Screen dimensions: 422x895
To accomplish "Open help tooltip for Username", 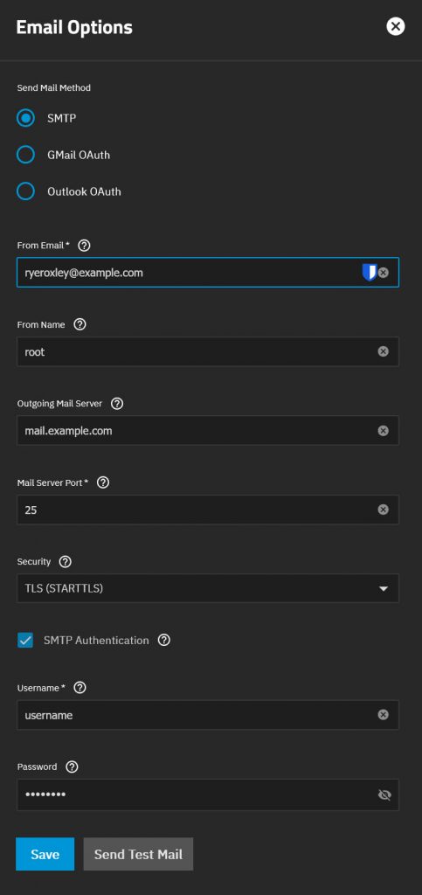I will pos(80,688).
